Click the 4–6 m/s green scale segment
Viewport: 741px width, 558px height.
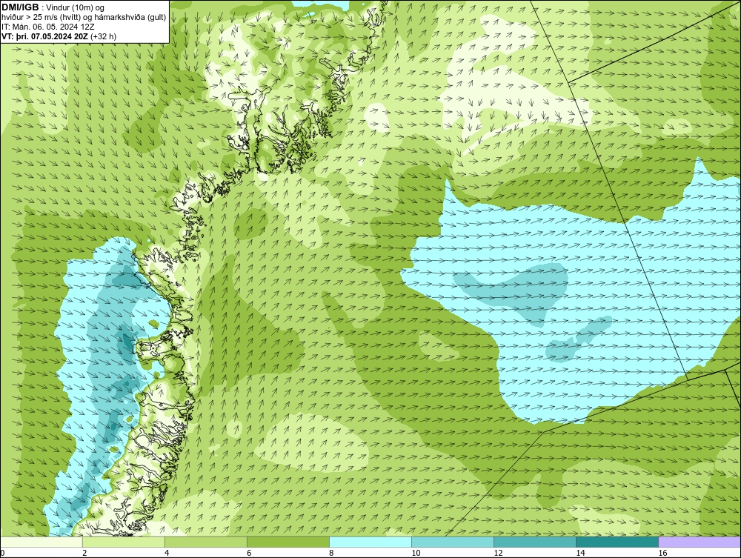pyautogui.click(x=206, y=542)
